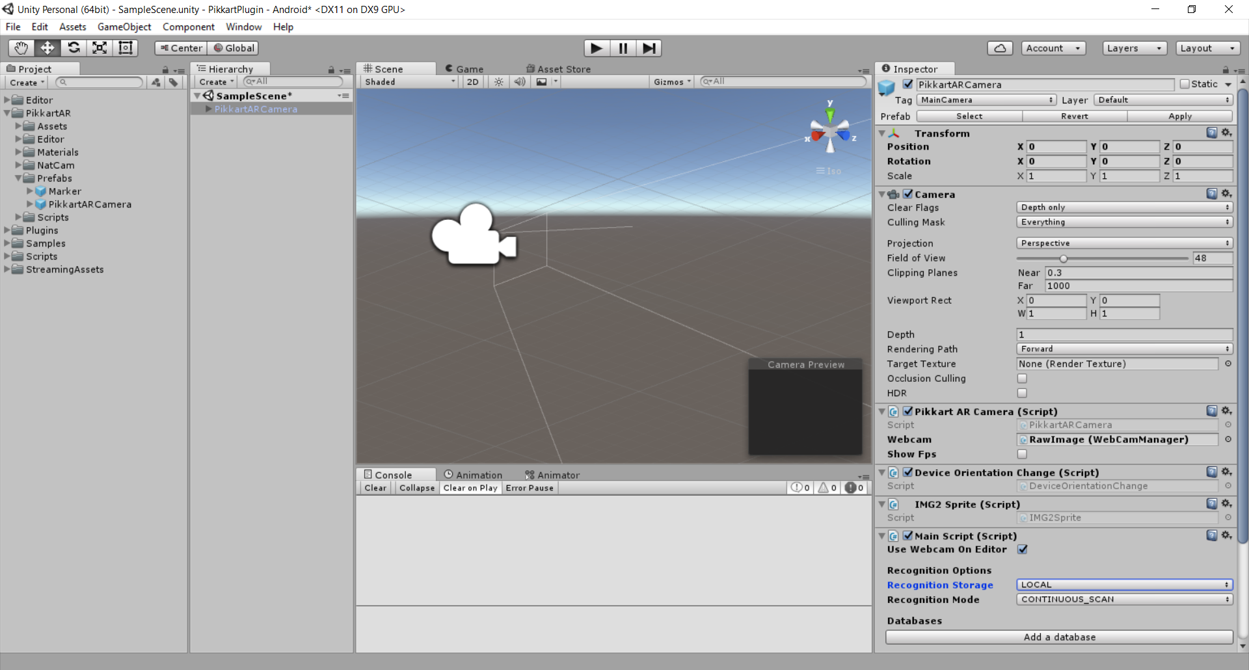This screenshot has width=1249, height=670.
Task: Start Play mode
Action: click(597, 48)
